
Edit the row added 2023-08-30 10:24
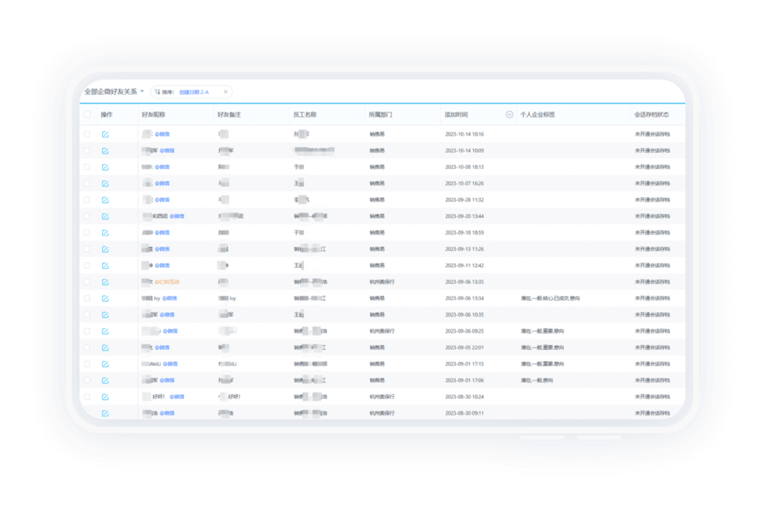[x=105, y=397]
